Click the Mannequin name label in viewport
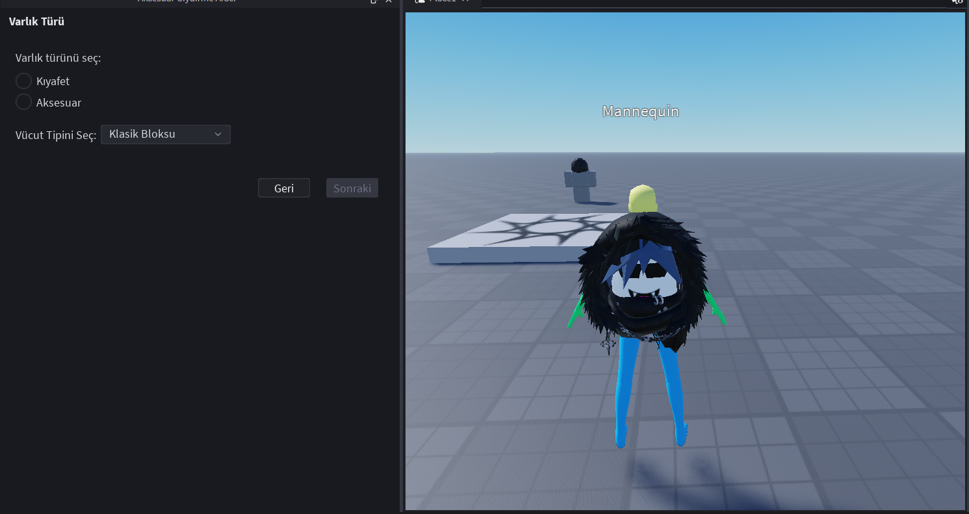 [x=640, y=112]
